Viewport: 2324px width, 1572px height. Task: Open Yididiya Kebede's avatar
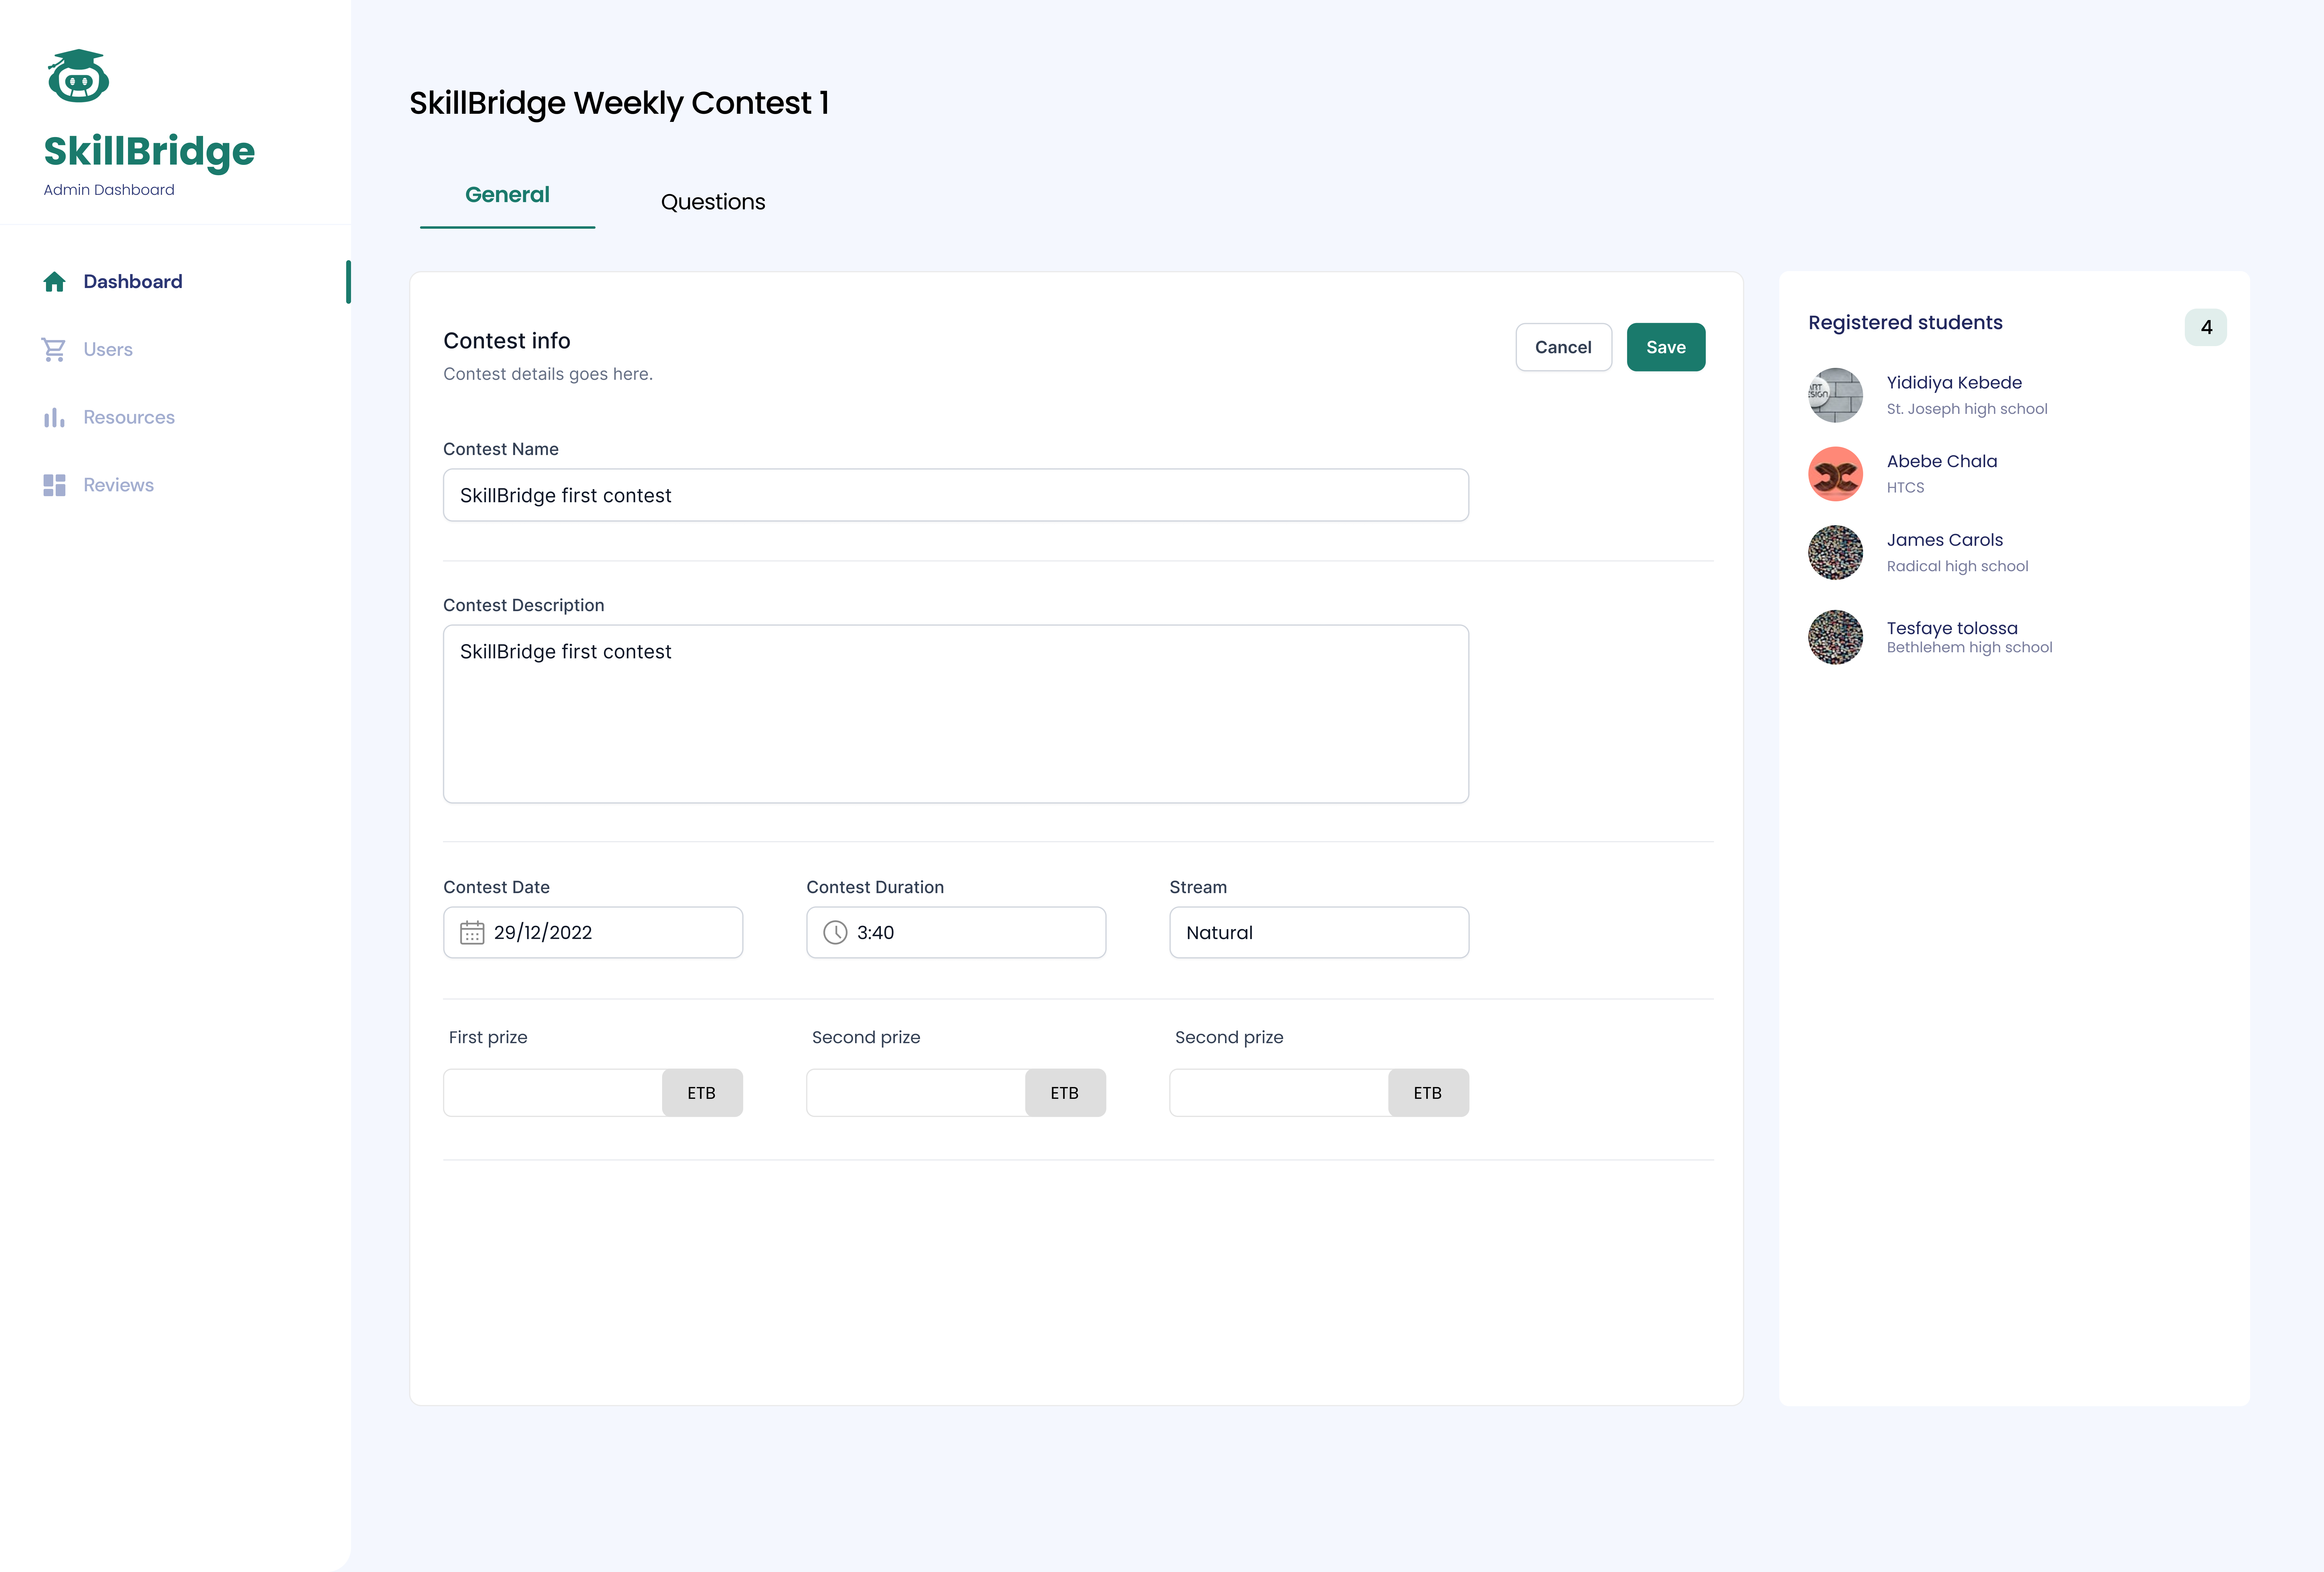pyautogui.click(x=1835, y=395)
